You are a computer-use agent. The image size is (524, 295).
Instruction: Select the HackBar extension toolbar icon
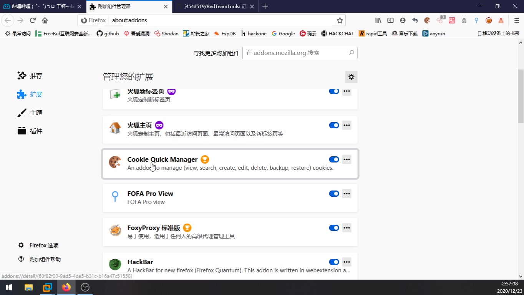(464, 20)
